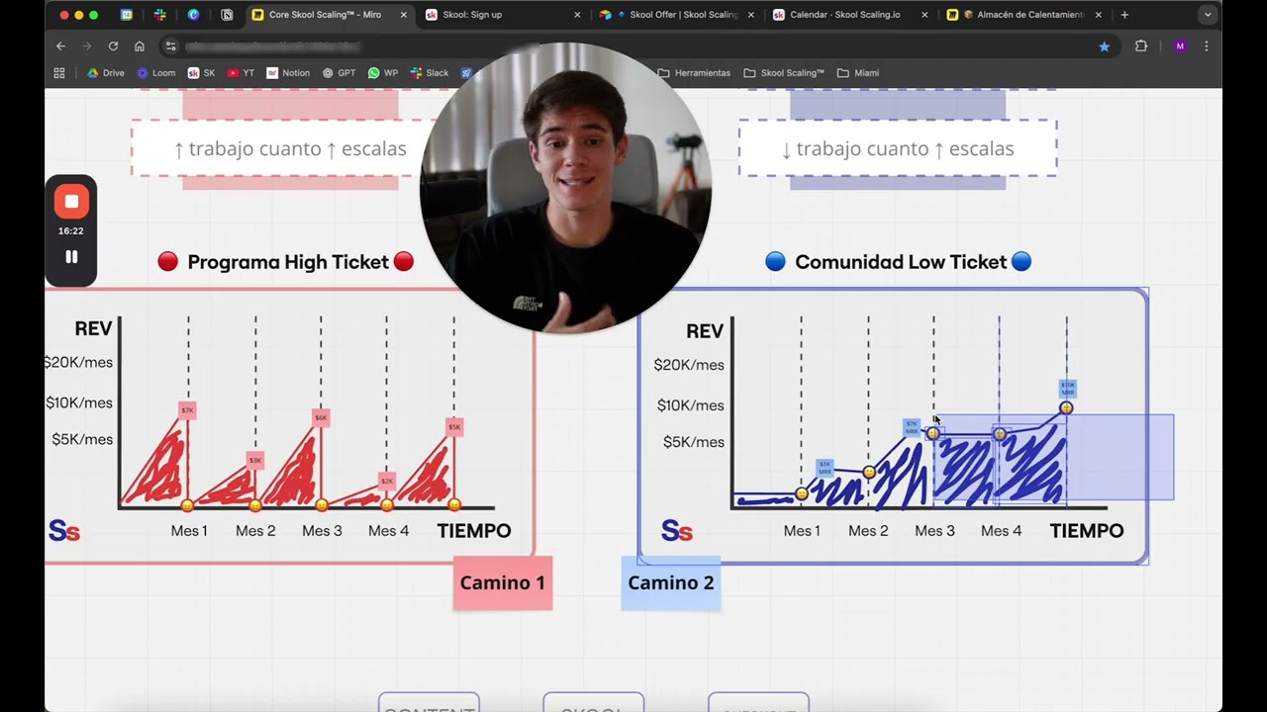Click the Ss logo in red chart

click(x=64, y=531)
